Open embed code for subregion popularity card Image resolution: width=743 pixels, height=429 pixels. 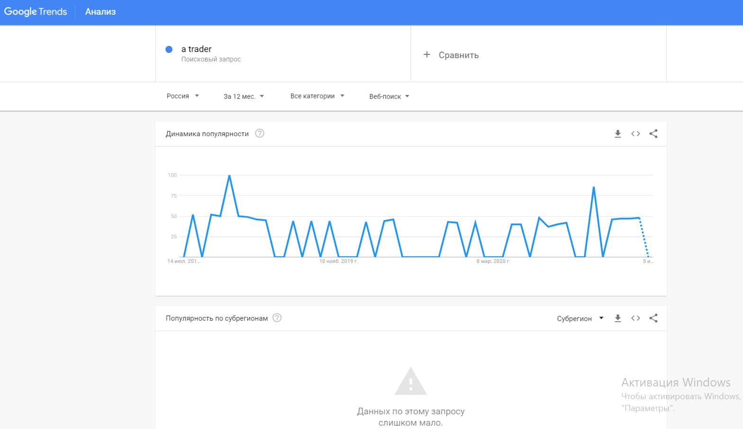(636, 318)
